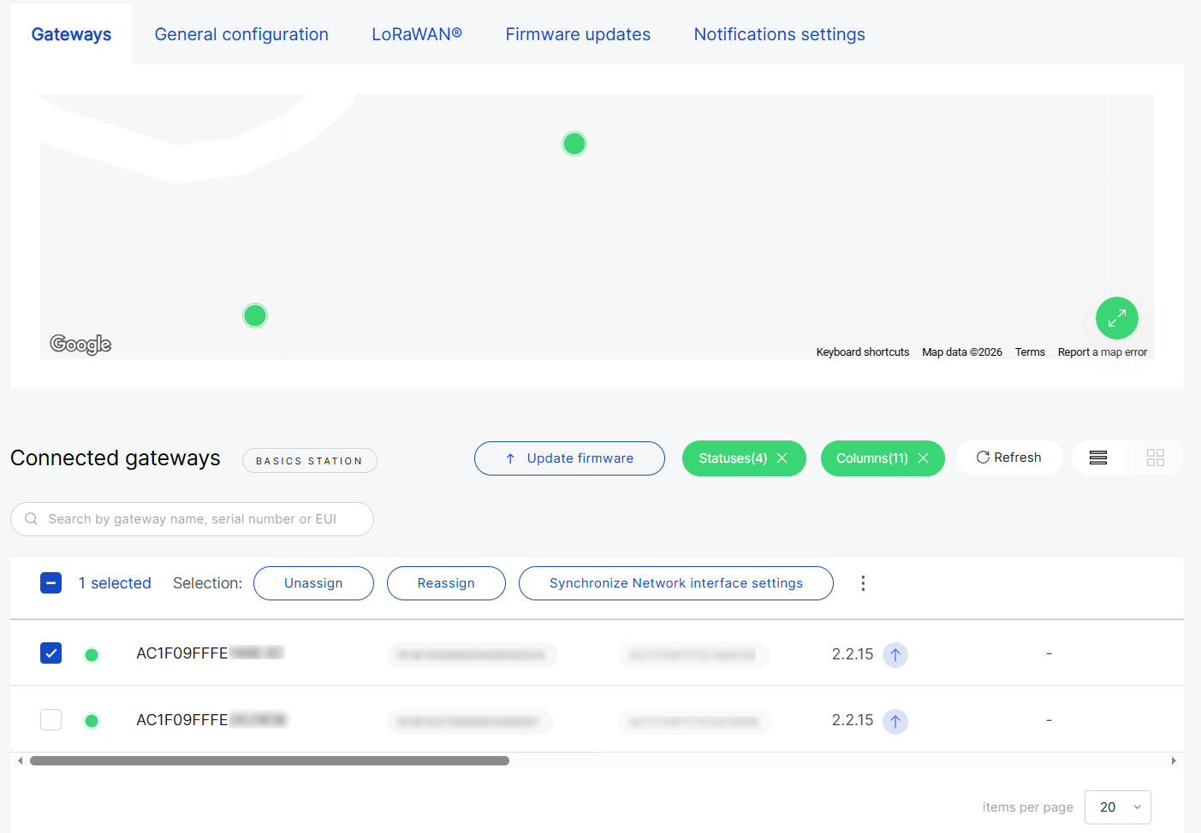Screen dimensions: 1201x833
Task: Switch to the Firmware updates tab
Action: point(578,33)
